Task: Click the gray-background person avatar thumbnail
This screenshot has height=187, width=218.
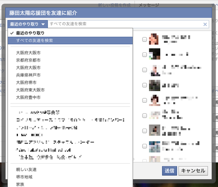Action: [155, 130]
